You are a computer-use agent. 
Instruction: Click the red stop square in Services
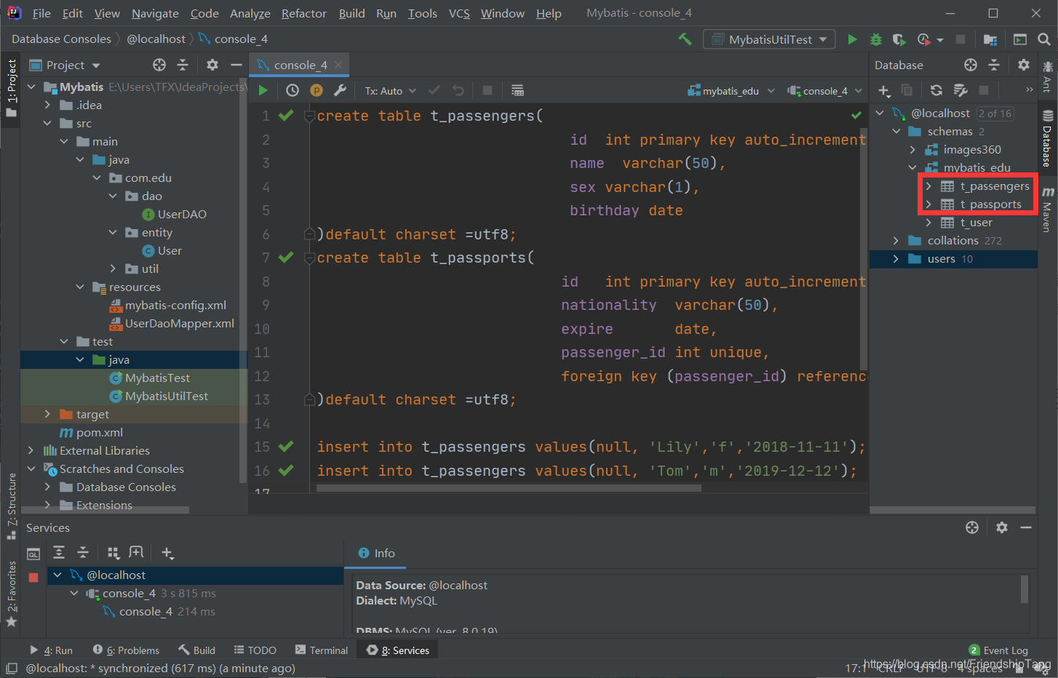pyautogui.click(x=33, y=577)
